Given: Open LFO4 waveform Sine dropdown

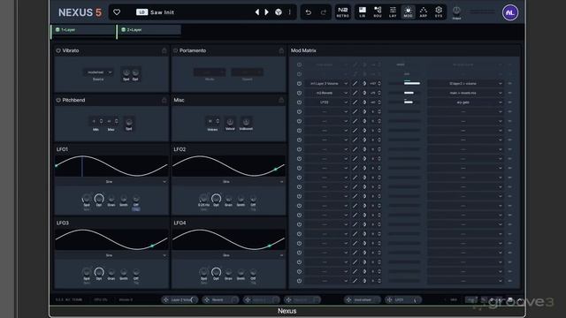Looking at the screenshot, I should coord(229,255).
